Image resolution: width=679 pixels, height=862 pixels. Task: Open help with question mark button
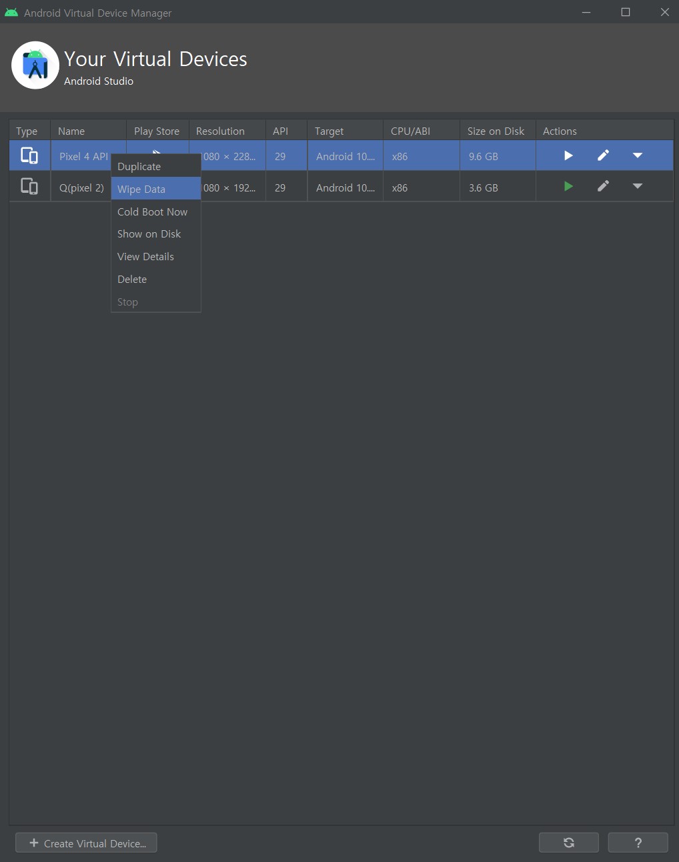638,843
